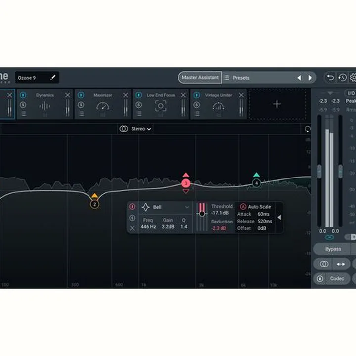Toggle the Maximizer module power button
The height and width of the screenshot is (356, 356).
coord(81,95)
